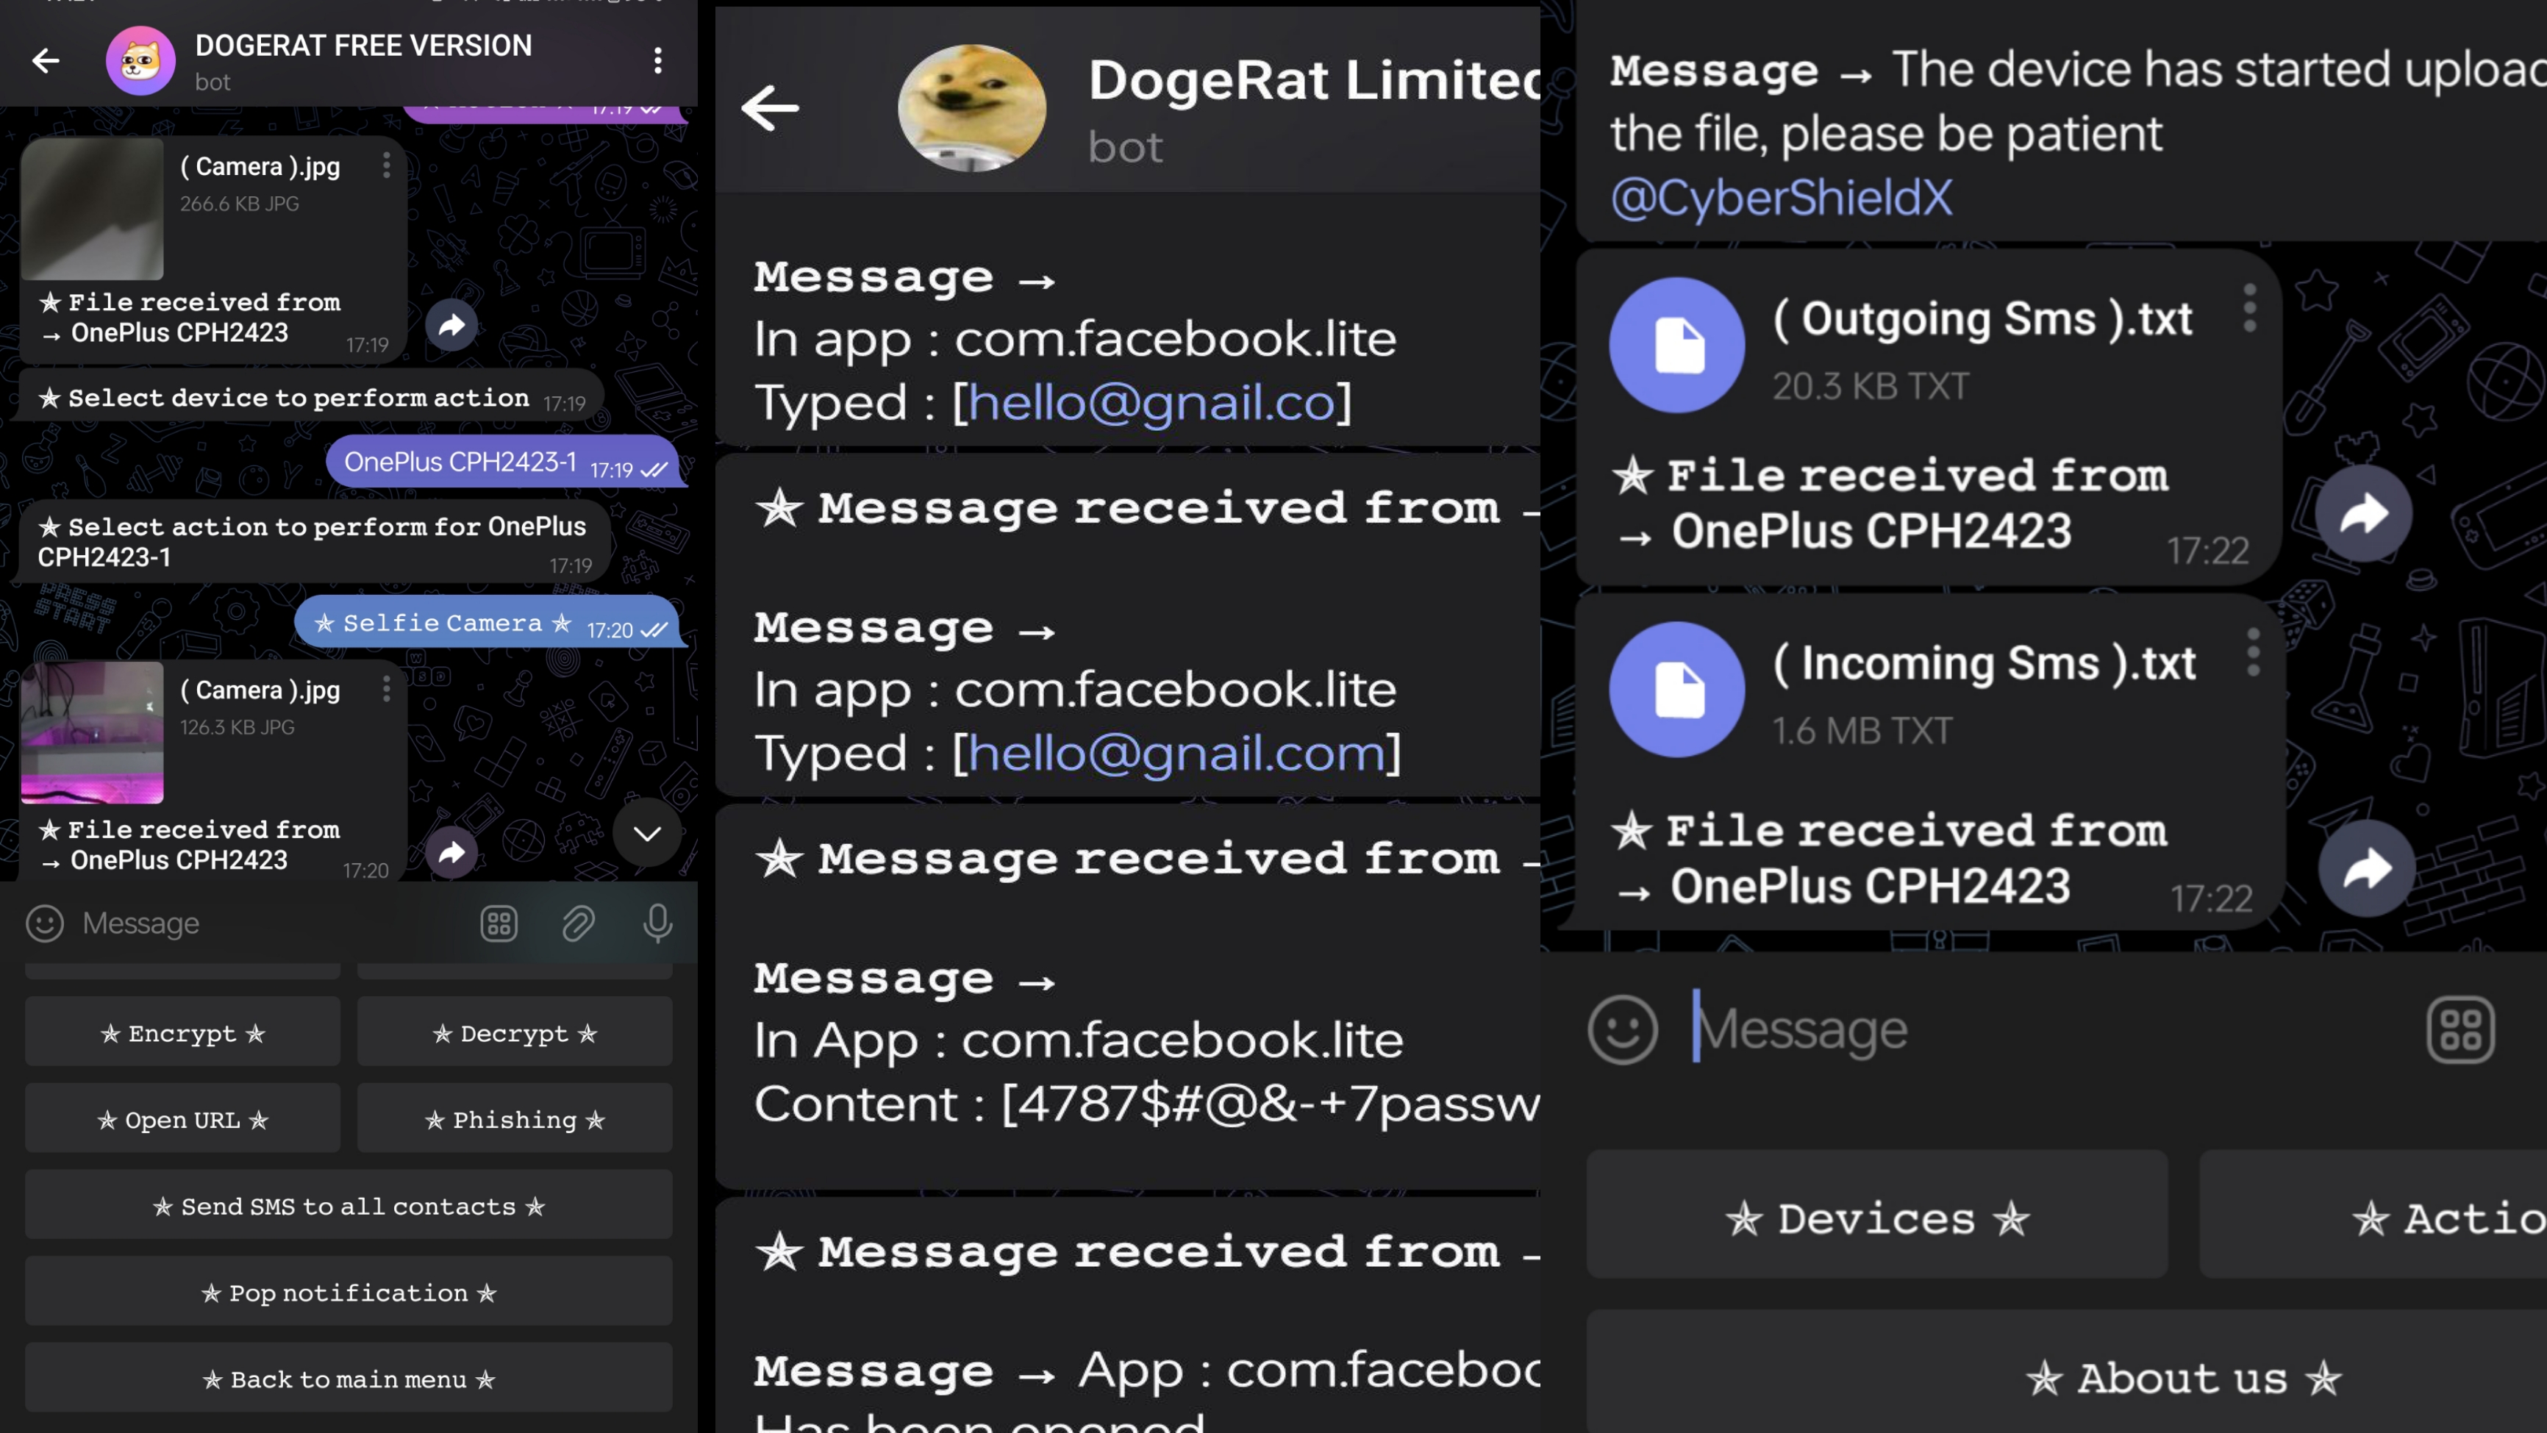Click the Encrypt star action button
This screenshot has width=2547, height=1433.
pyautogui.click(x=182, y=1031)
